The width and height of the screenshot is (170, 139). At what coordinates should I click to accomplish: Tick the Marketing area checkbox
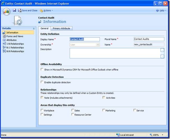[x=104, y=110]
